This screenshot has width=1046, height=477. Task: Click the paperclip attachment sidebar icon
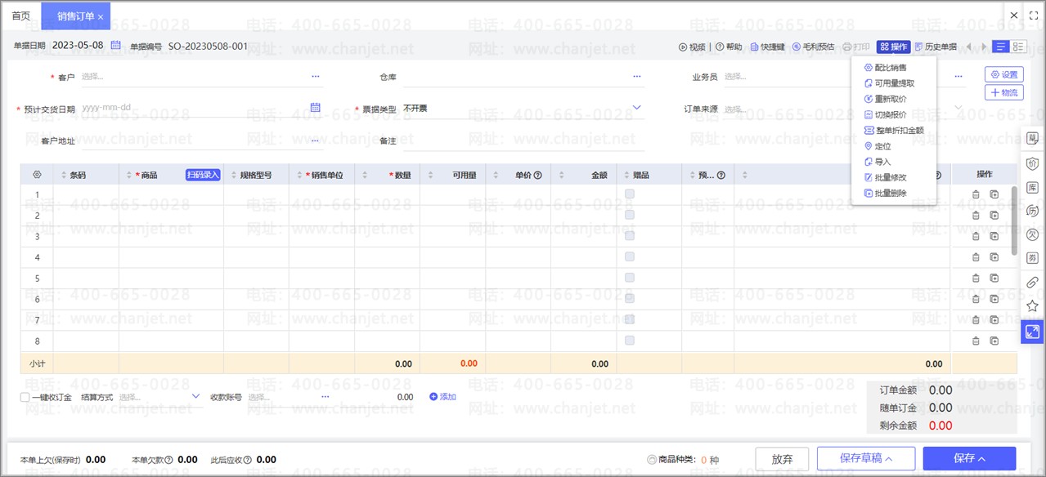(x=1032, y=283)
